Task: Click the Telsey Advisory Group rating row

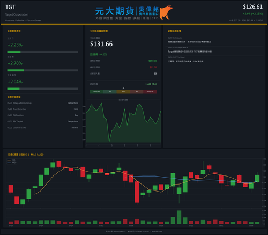Action: click(x=43, y=103)
